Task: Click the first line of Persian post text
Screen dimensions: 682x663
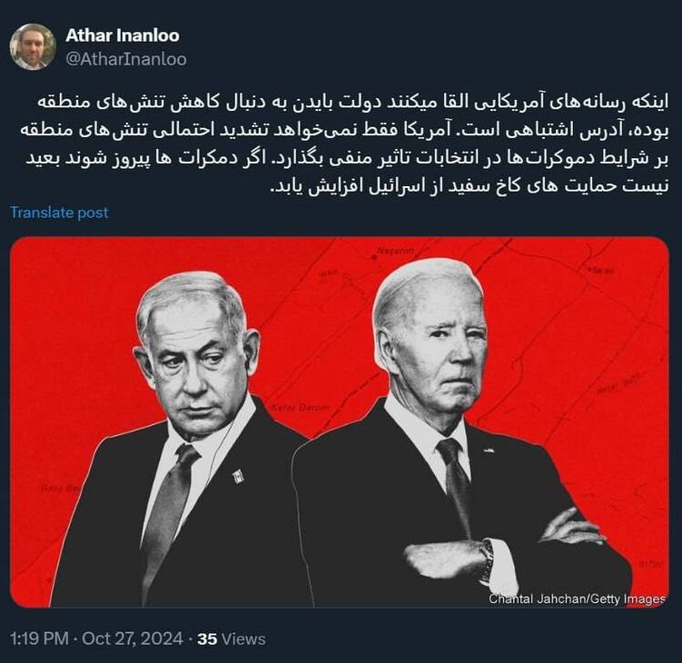Action: 352,103
